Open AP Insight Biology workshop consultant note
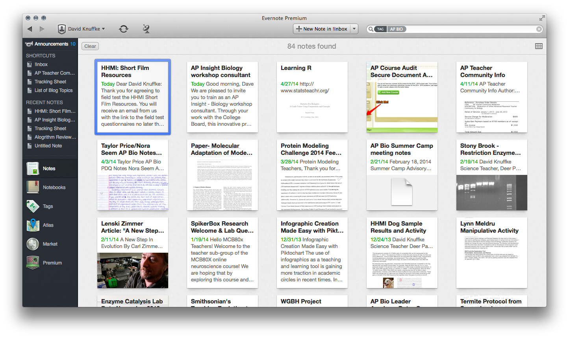 click(222, 97)
